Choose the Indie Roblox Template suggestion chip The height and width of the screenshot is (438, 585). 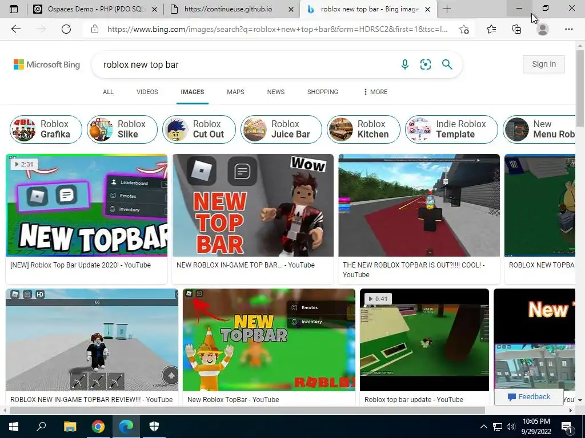[x=451, y=129]
